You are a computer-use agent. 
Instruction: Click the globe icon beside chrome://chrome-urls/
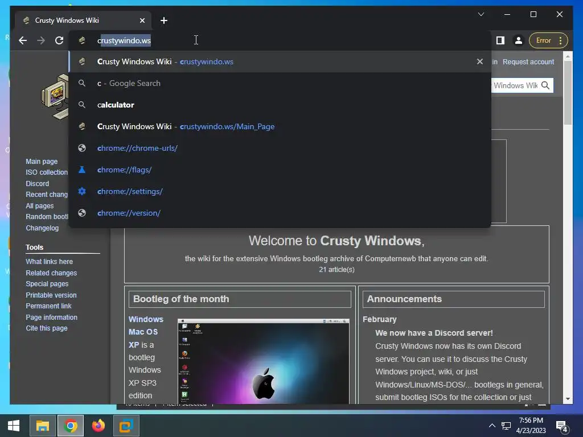tap(82, 148)
